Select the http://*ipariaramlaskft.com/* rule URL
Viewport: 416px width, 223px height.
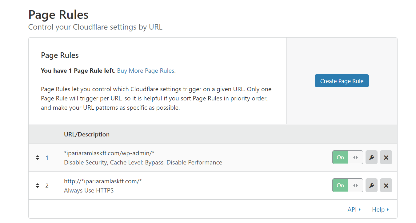point(103,181)
